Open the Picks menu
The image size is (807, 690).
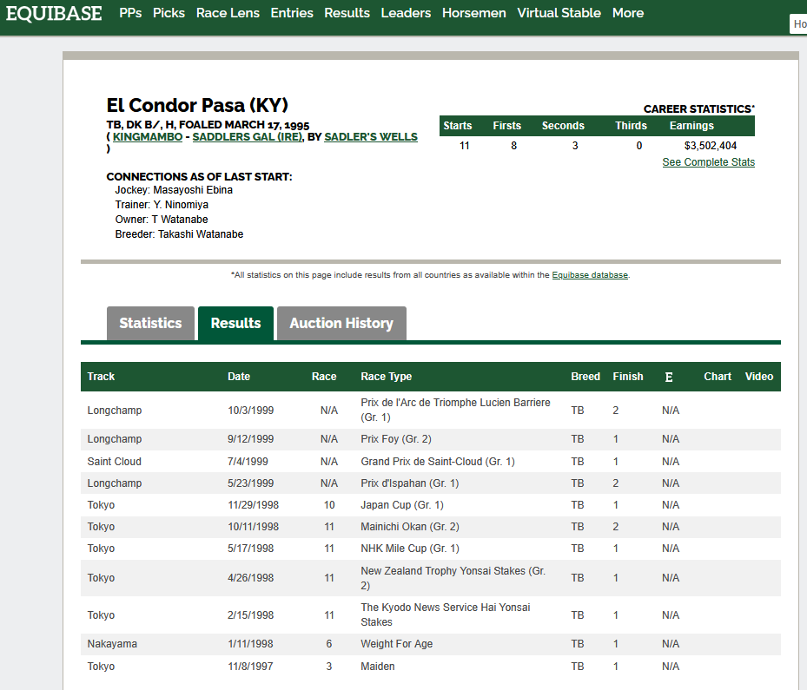point(169,13)
